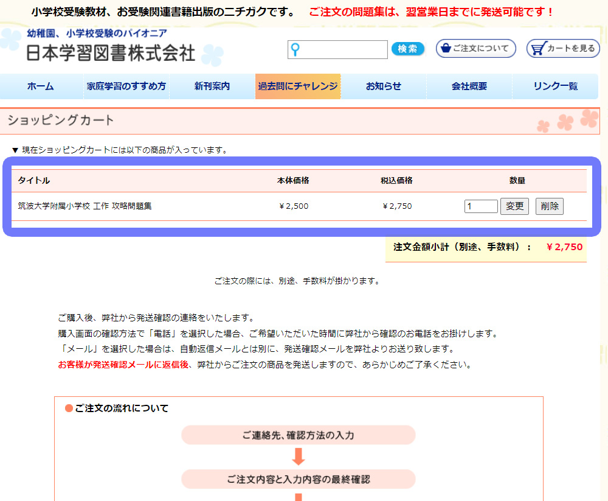Click the 削除 button to remove item
608x501 pixels.
pyautogui.click(x=550, y=206)
